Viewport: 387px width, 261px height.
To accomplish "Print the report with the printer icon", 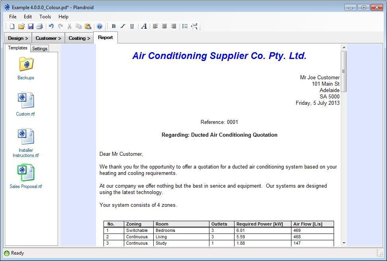I will coord(40,26).
